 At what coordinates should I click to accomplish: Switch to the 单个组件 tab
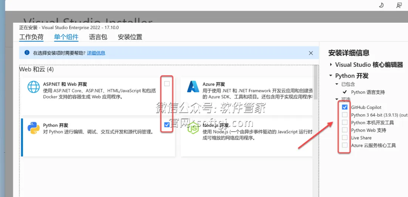(x=66, y=37)
